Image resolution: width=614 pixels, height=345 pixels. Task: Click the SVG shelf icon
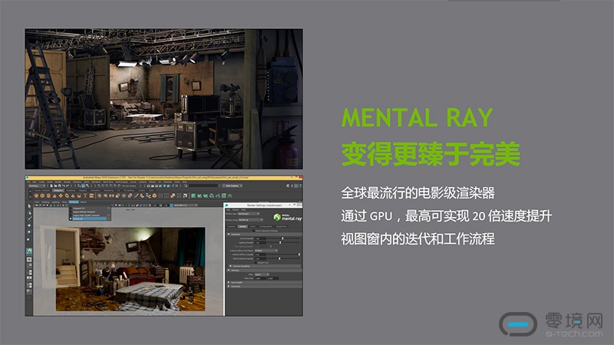(91, 195)
